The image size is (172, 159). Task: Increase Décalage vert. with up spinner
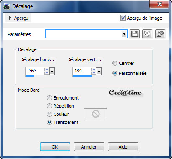pyautogui.click(x=94, y=69)
